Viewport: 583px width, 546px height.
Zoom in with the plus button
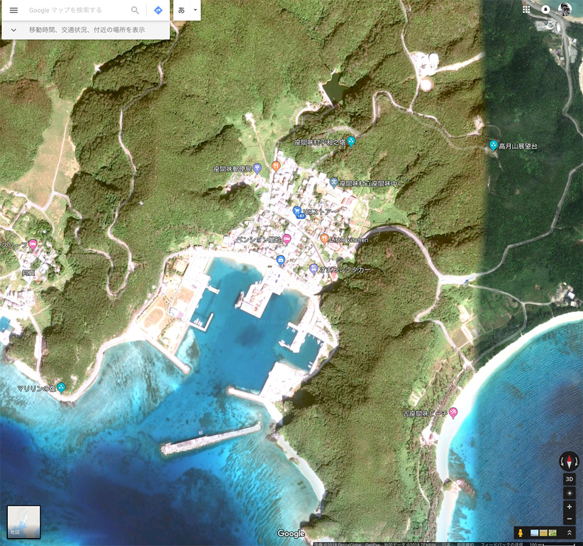point(569,507)
